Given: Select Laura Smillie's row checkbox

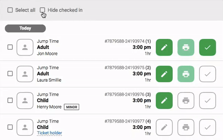Looking at the screenshot, I should pyautogui.click(x=10, y=74).
